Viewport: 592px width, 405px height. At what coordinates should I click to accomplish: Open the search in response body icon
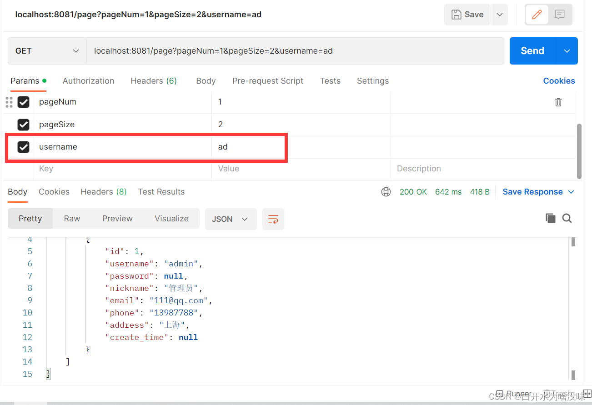[567, 218]
